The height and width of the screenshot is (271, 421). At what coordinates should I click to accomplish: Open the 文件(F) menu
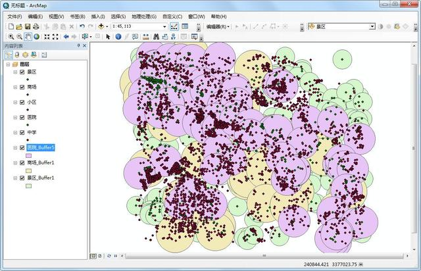tap(14, 16)
